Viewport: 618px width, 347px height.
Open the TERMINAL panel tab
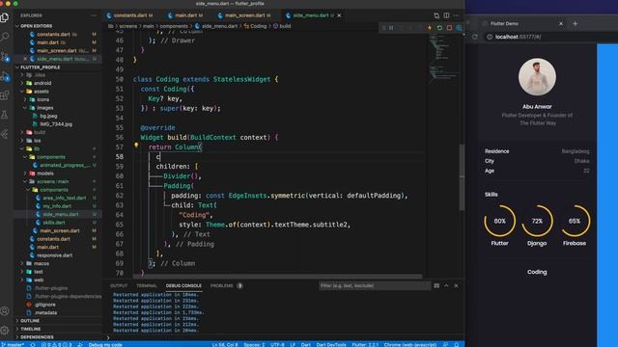147,285
